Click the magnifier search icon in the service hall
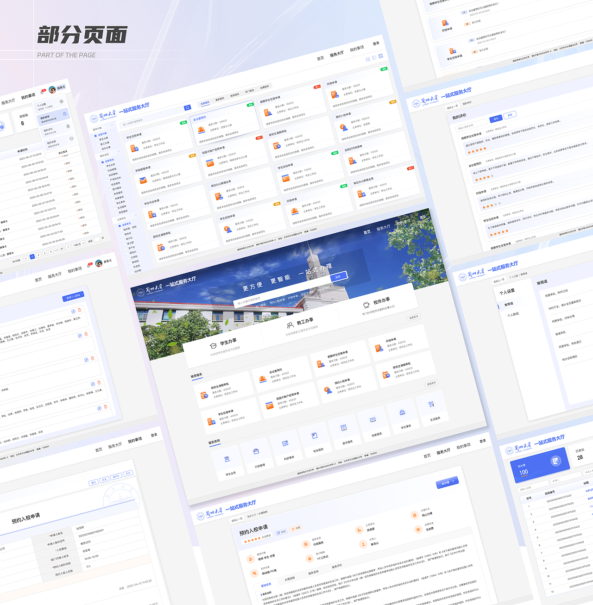The width and height of the screenshot is (593, 605). pyautogui.click(x=187, y=107)
